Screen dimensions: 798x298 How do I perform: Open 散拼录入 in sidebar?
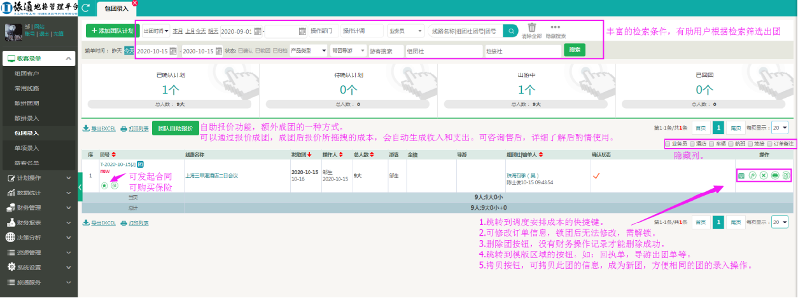(x=27, y=118)
